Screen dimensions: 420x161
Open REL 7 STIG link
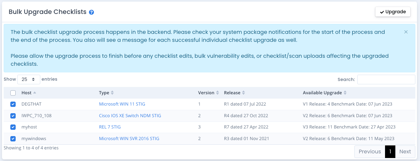click(110, 127)
